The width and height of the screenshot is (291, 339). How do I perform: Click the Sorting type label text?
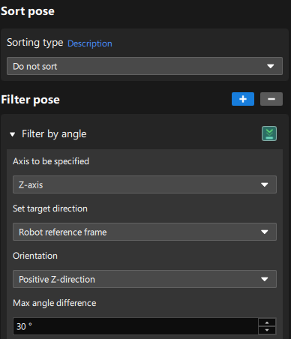[34, 43]
